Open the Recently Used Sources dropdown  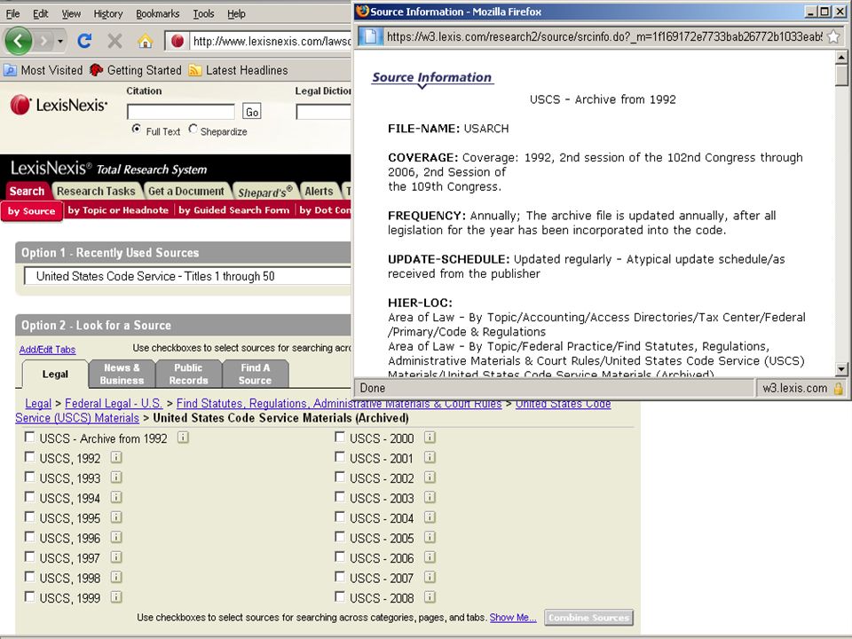187,276
